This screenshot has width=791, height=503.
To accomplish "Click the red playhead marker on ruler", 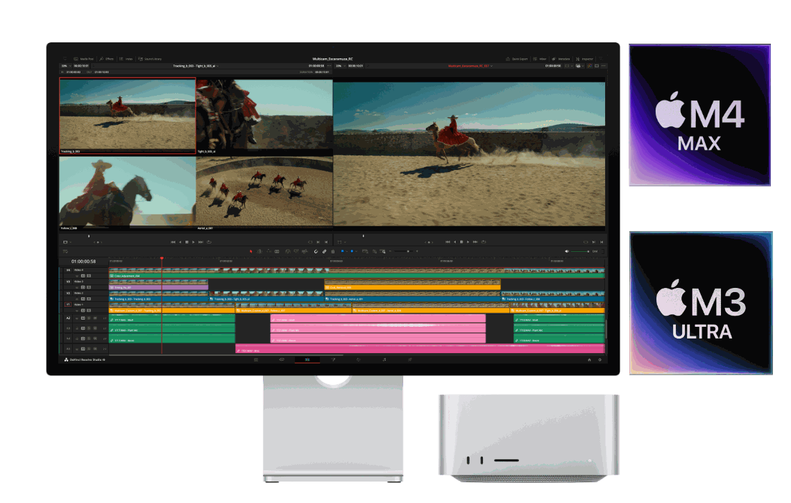I will [x=162, y=258].
